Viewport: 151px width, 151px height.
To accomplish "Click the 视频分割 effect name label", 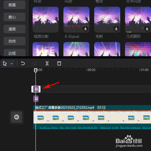I will pos(41,36).
